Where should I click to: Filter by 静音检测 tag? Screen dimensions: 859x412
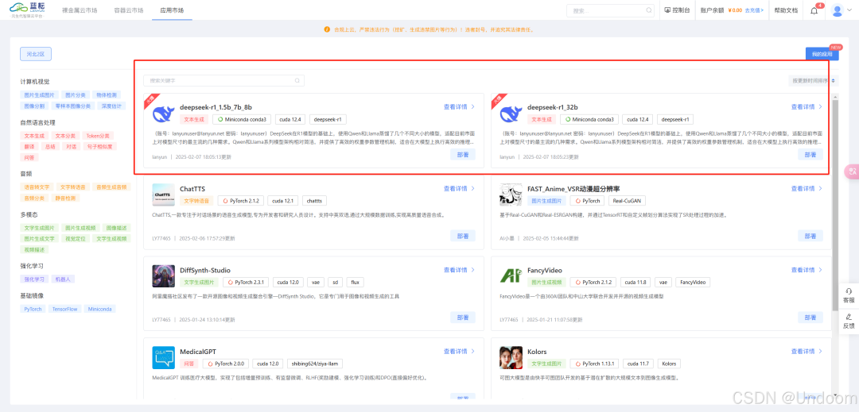(x=67, y=198)
